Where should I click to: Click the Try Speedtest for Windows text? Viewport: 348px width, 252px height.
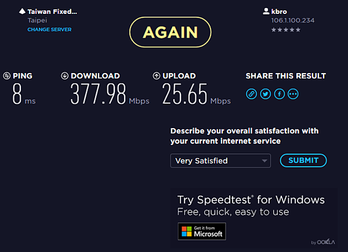click(251, 199)
